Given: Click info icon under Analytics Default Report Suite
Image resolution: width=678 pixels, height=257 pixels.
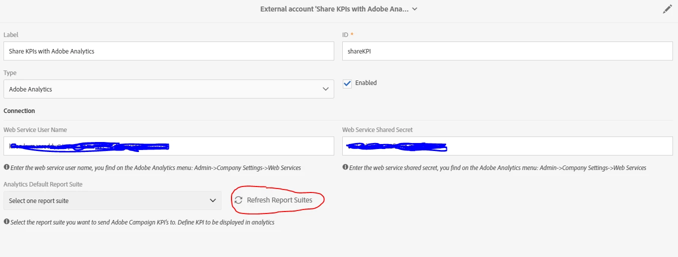Looking at the screenshot, I should click(x=6, y=221).
